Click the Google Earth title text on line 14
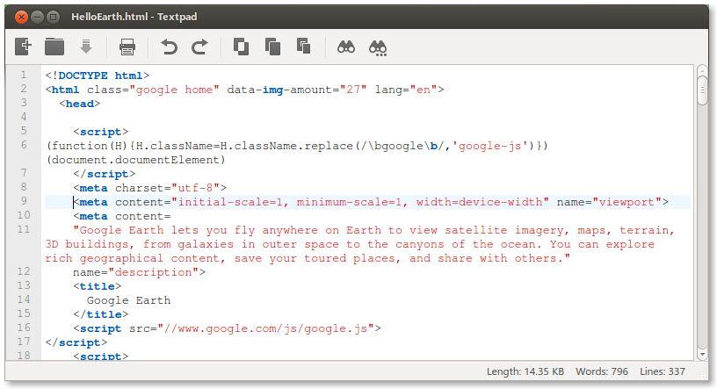This screenshot has height=389, width=717. click(x=128, y=300)
